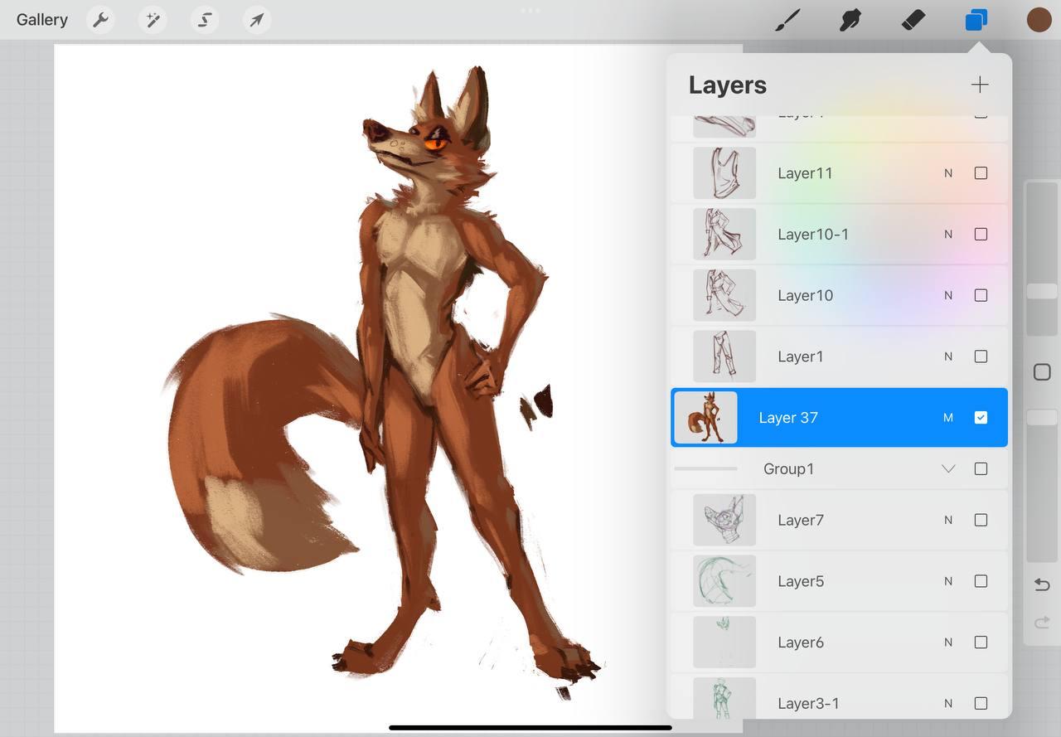
Task: Tap the undo arrow
Action: coord(1042,584)
